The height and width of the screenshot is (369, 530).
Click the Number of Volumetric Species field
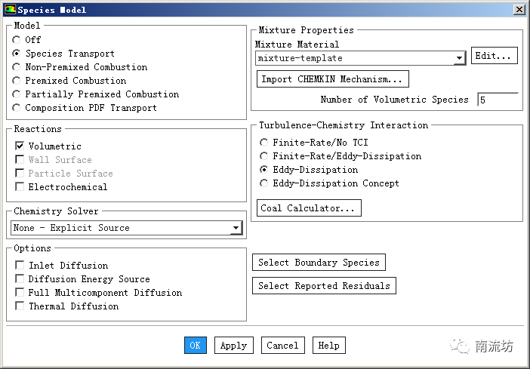click(497, 100)
